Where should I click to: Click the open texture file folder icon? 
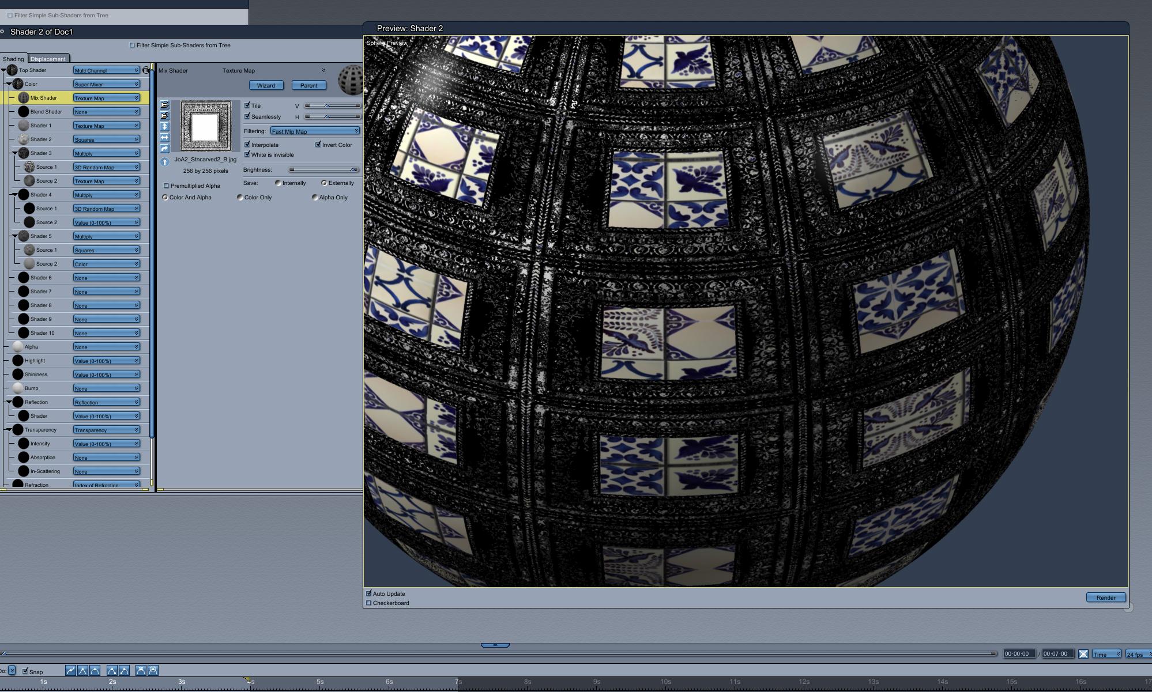point(164,105)
